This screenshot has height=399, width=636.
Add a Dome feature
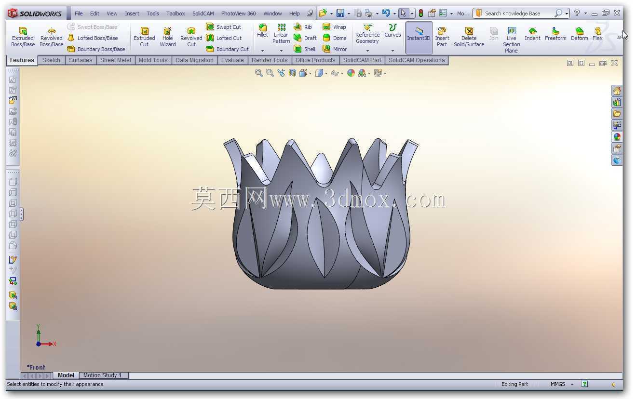click(334, 38)
